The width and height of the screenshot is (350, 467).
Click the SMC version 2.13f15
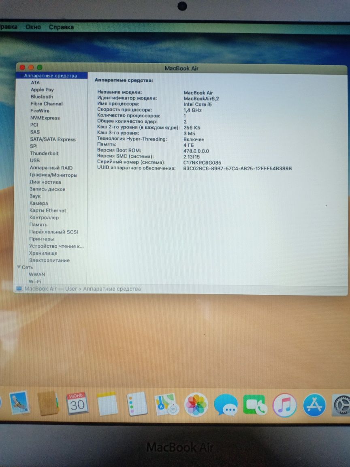click(191, 156)
